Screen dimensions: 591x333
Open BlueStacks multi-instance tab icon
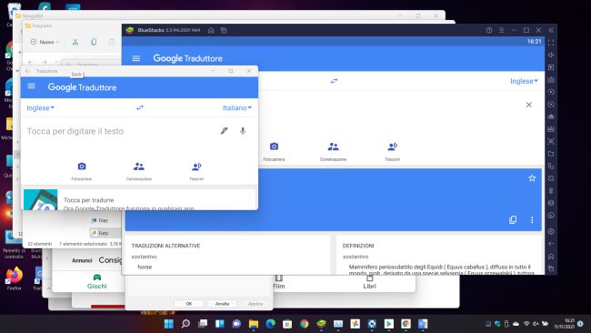pyautogui.click(x=224, y=31)
